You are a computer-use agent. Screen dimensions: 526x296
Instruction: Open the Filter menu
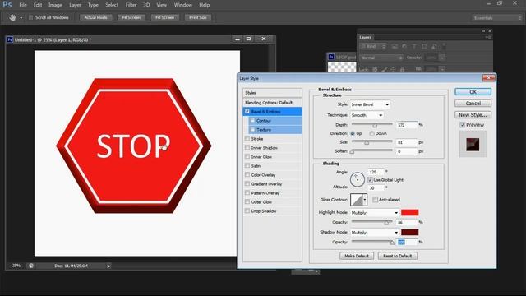(131, 5)
